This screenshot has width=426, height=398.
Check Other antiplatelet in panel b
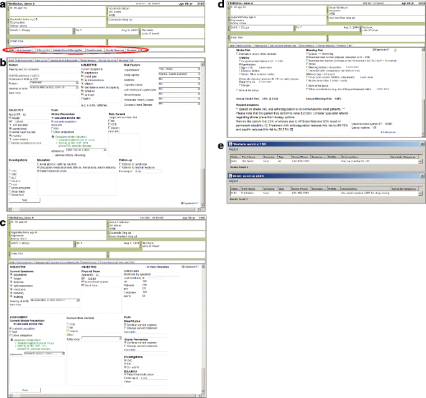[x=52, y=132]
